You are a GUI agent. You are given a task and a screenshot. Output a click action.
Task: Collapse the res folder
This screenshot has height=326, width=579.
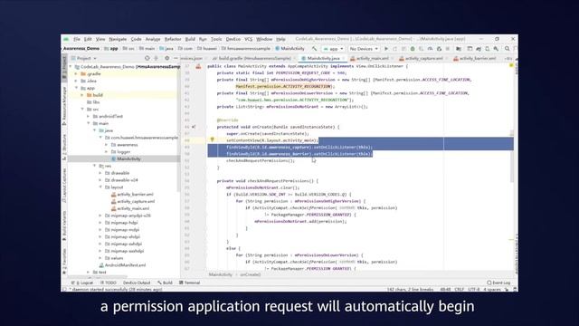click(x=94, y=166)
